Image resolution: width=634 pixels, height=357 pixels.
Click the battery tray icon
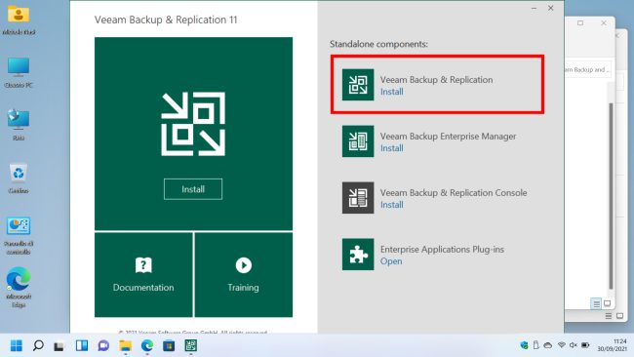tap(585, 345)
